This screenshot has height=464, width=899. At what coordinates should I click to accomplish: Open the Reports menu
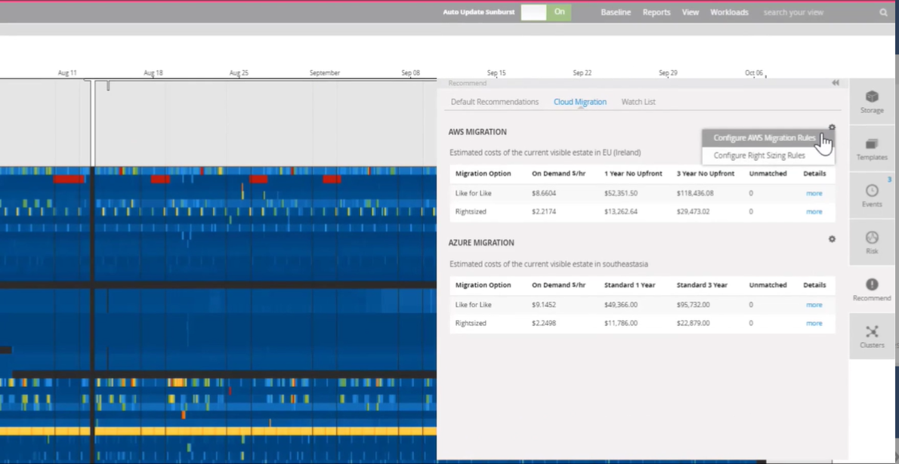click(x=656, y=12)
